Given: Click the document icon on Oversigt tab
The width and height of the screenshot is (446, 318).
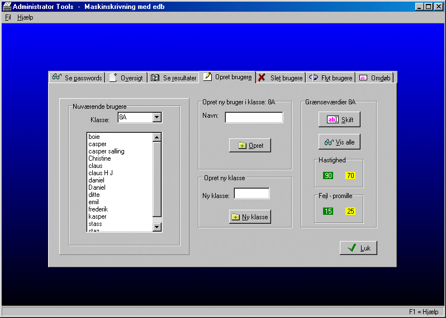Looking at the screenshot, I should 113,78.
